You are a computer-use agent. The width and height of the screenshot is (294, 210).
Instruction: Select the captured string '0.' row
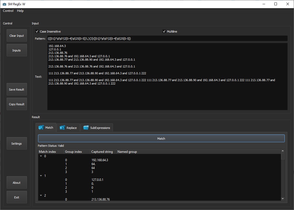tap(93, 184)
